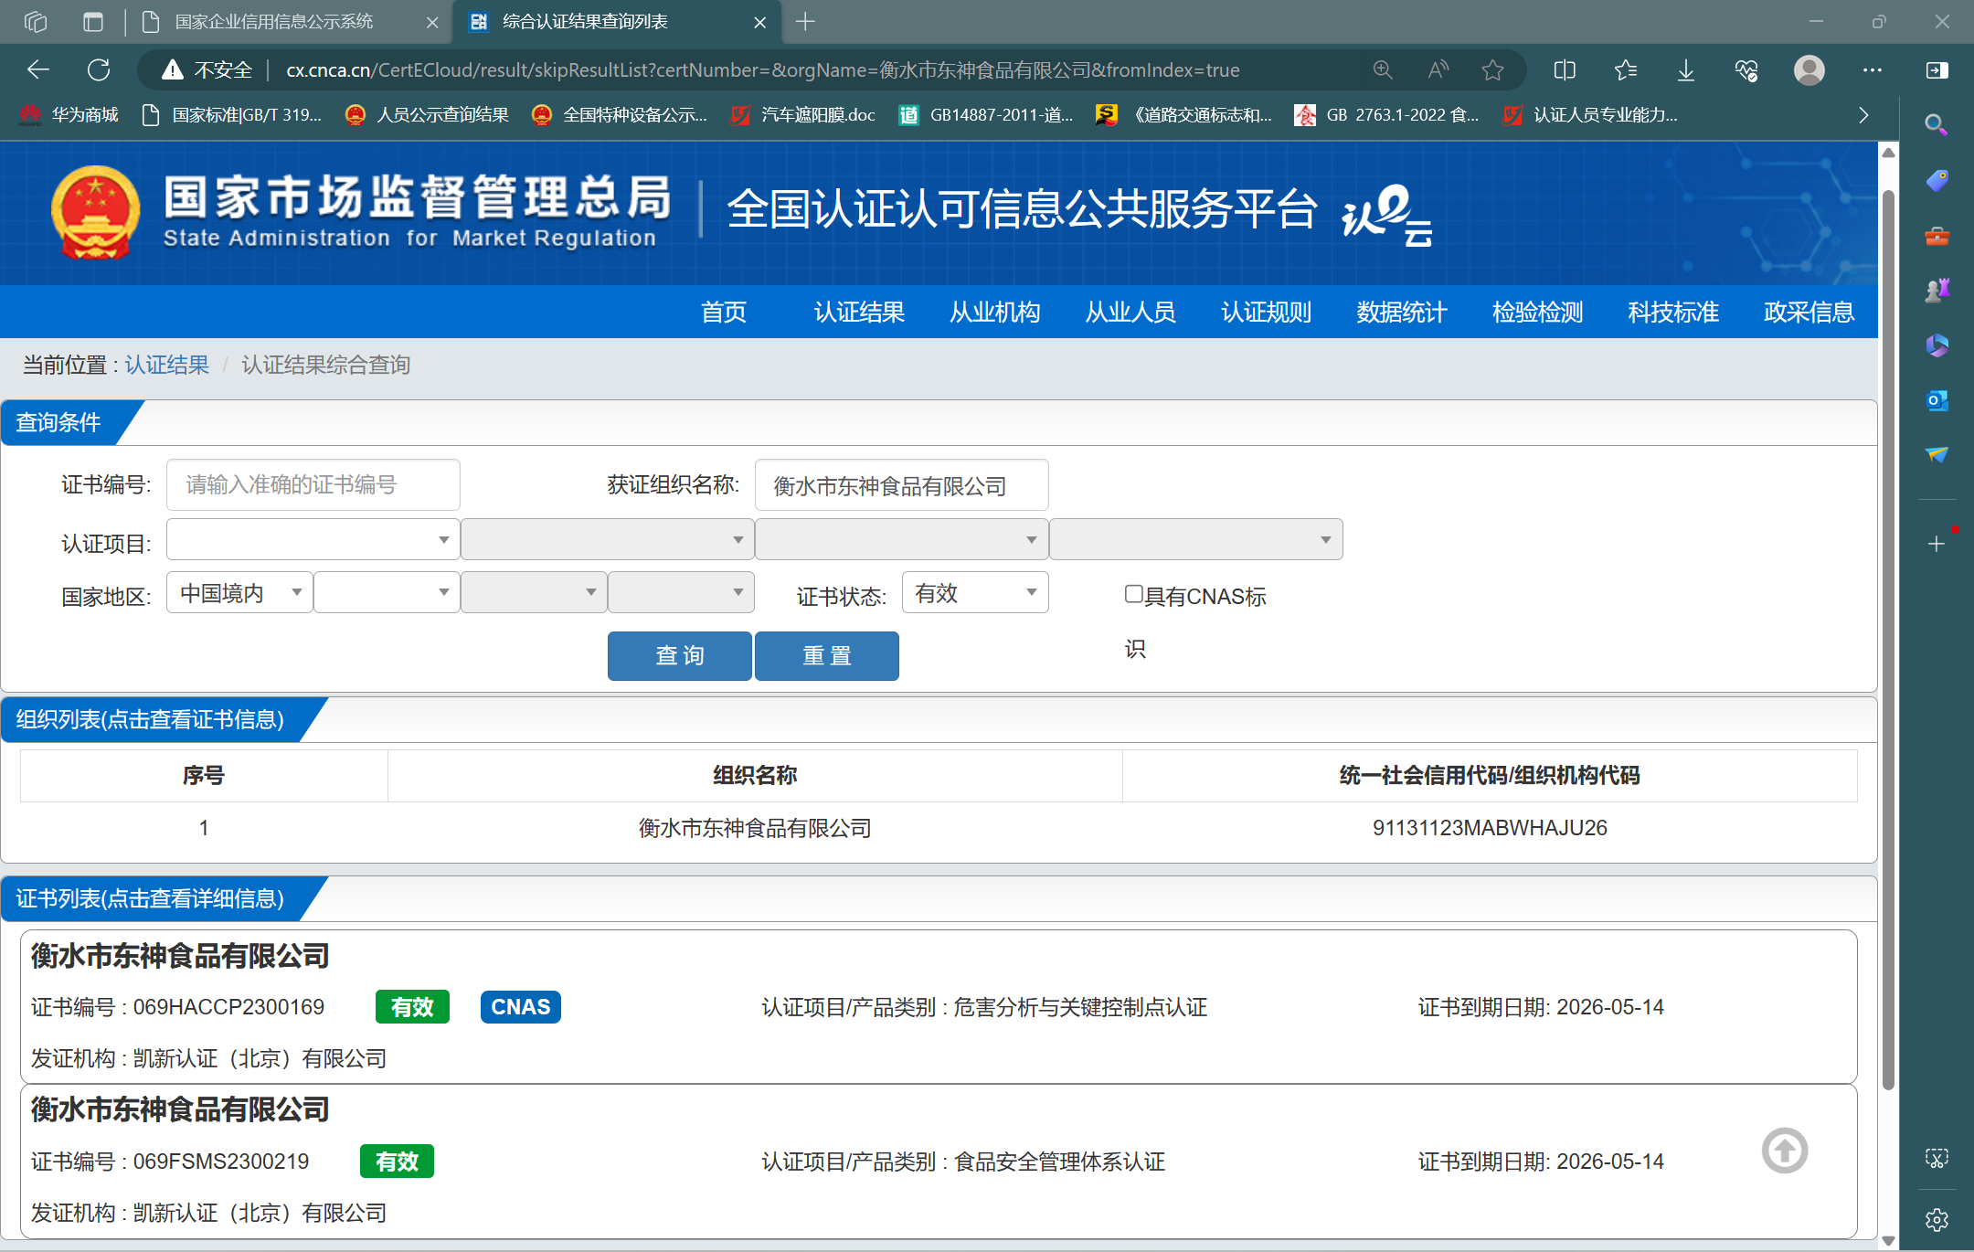This screenshot has height=1252, width=1974.
Task: Open the province dropdown next to 中国境内
Action: click(387, 592)
